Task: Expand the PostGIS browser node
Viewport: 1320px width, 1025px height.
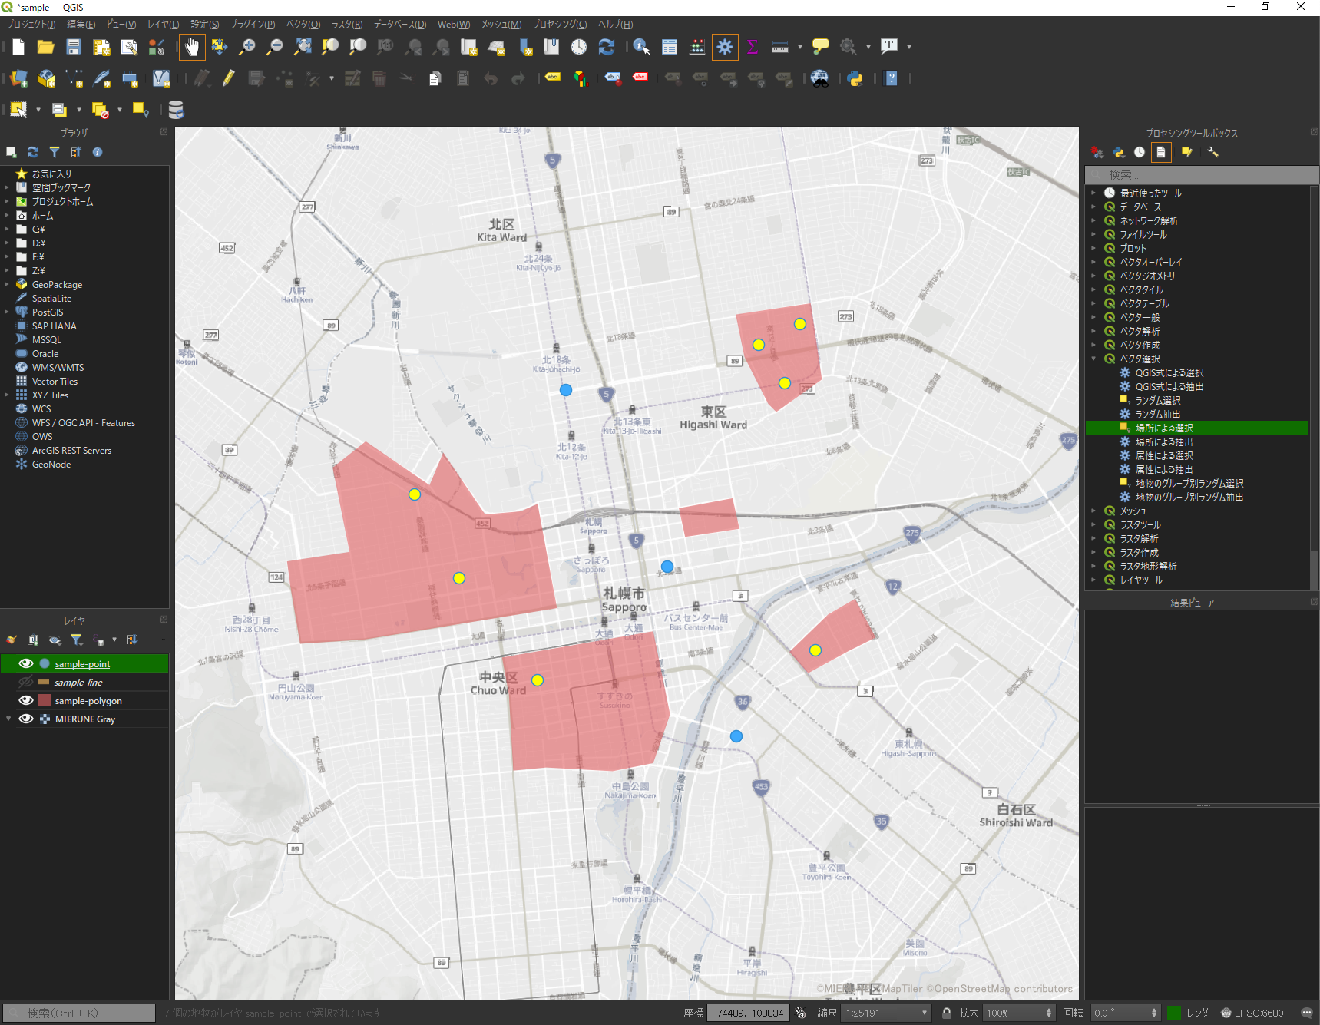Action: (x=7, y=312)
